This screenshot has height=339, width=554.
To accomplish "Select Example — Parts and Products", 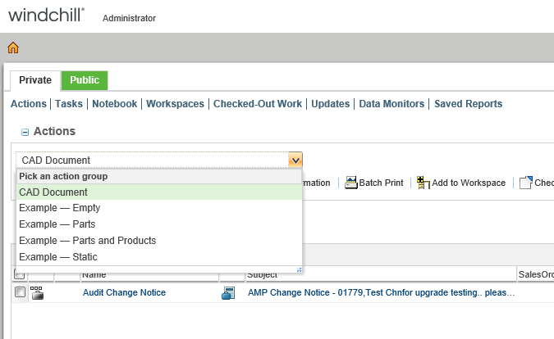I will click(159, 241).
